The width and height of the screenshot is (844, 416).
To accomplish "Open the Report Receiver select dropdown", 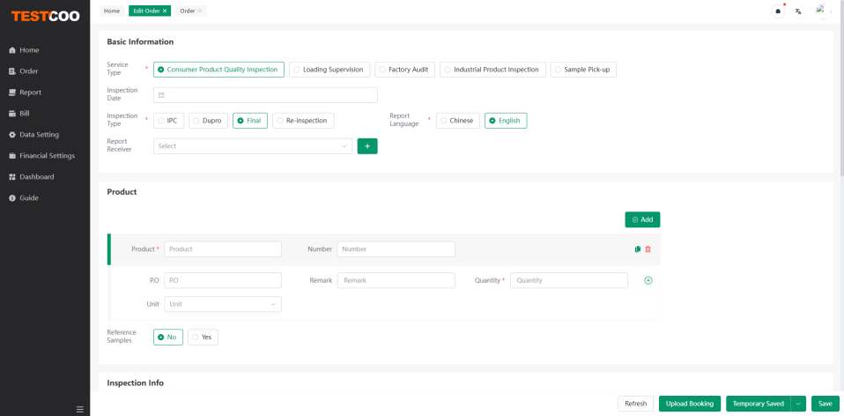I will point(253,146).
